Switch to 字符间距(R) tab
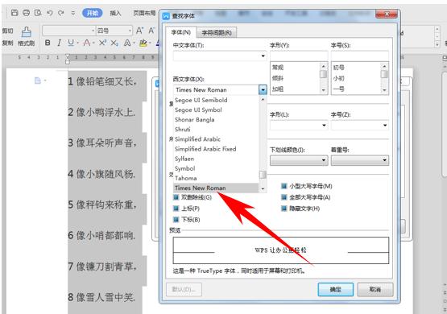 [217, 33]
